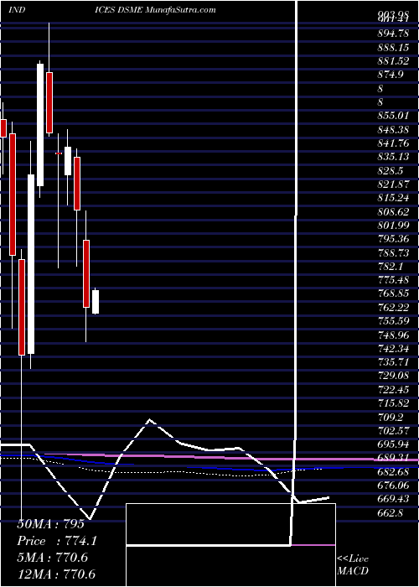This screenshot has height=587, width=419.
Task: Select the 821.87 axis value
Action: point(393,184)
